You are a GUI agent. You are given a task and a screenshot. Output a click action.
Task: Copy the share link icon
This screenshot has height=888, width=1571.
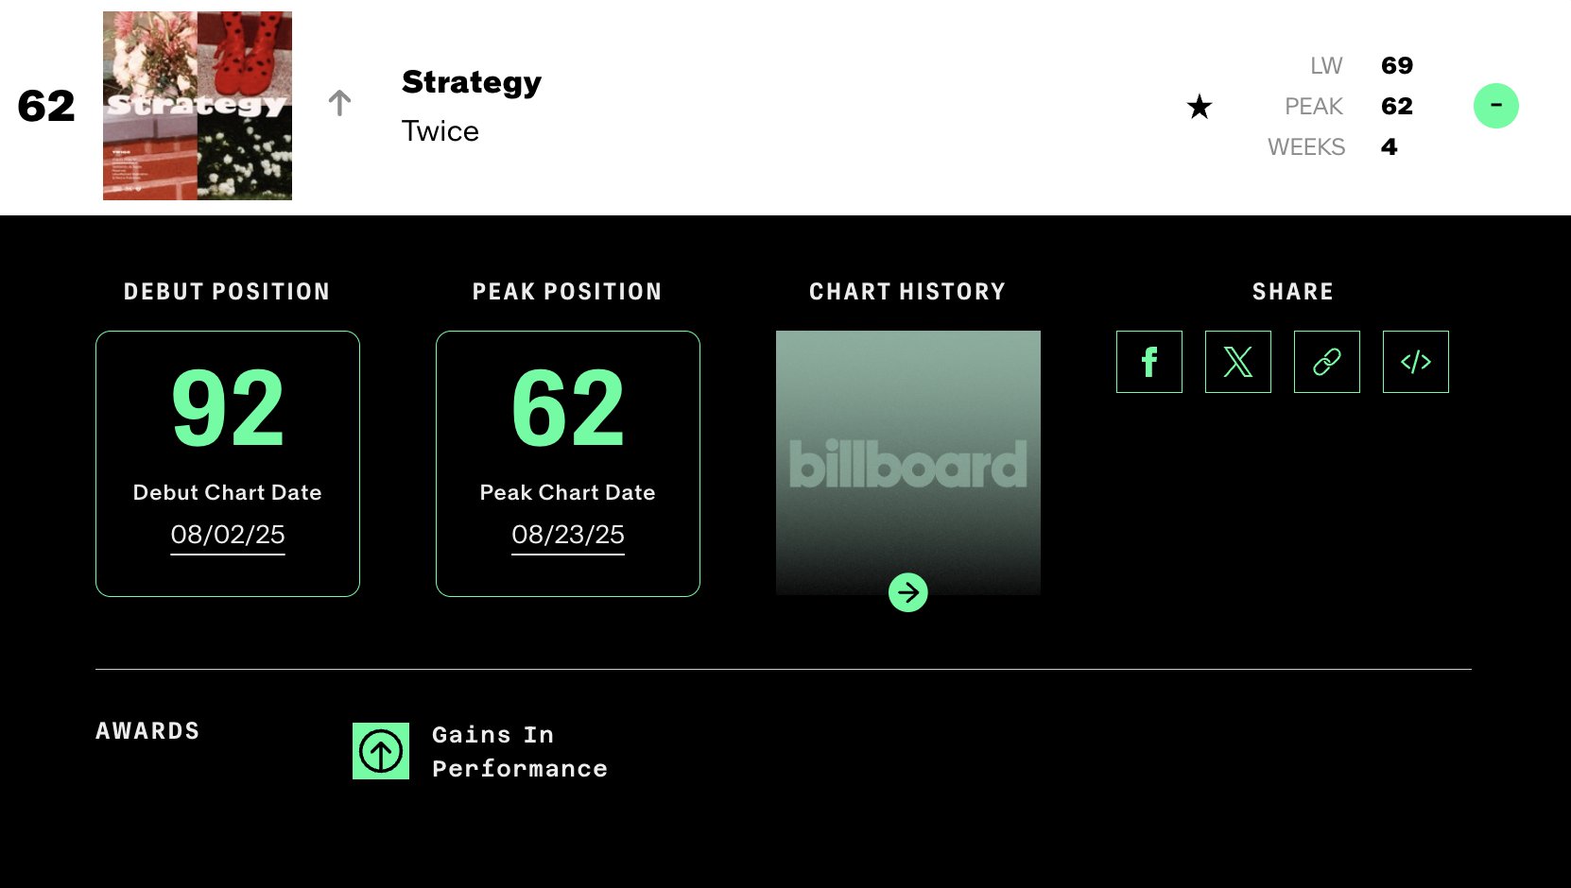(x=1326, y=362)
